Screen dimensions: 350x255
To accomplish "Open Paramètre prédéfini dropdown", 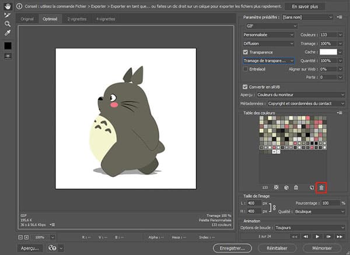I will [307, 17].
